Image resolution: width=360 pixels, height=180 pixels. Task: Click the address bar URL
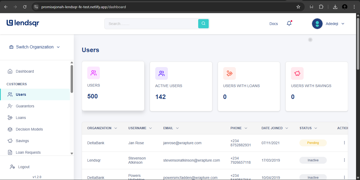(84, 7)
